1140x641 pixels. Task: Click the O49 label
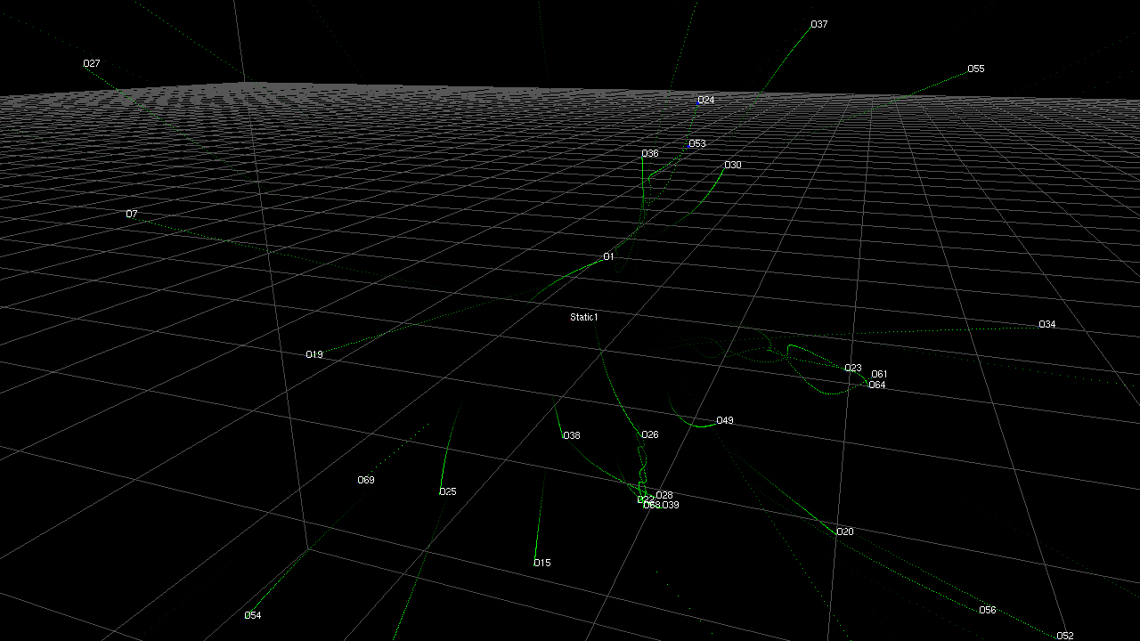click(x=725, y=421)
